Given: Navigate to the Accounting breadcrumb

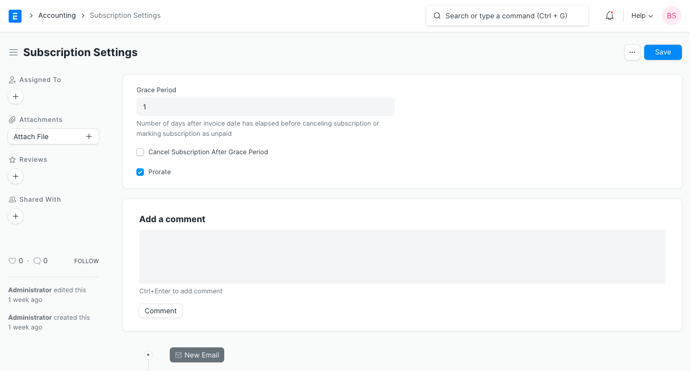Looking at the screenshot, I should [x=57, y=15].
